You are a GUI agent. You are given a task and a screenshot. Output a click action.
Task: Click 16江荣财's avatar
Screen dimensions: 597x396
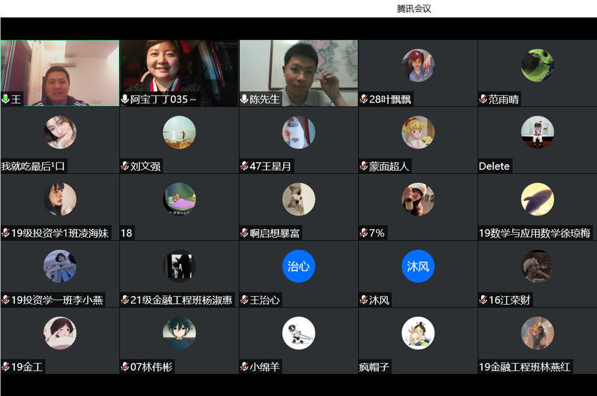(537, 266)
